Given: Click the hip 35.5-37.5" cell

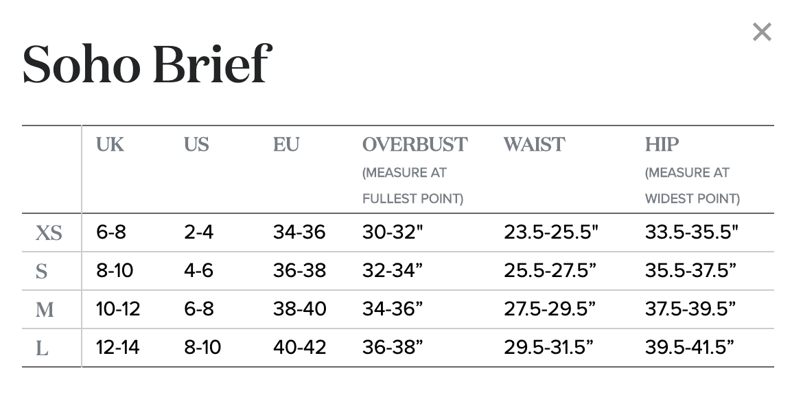Looking at the screenshot, I should click(x=690, y=270).
